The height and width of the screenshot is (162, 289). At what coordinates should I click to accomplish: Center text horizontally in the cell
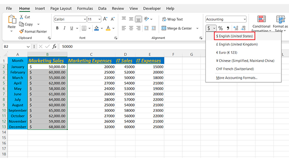point(131,28)
